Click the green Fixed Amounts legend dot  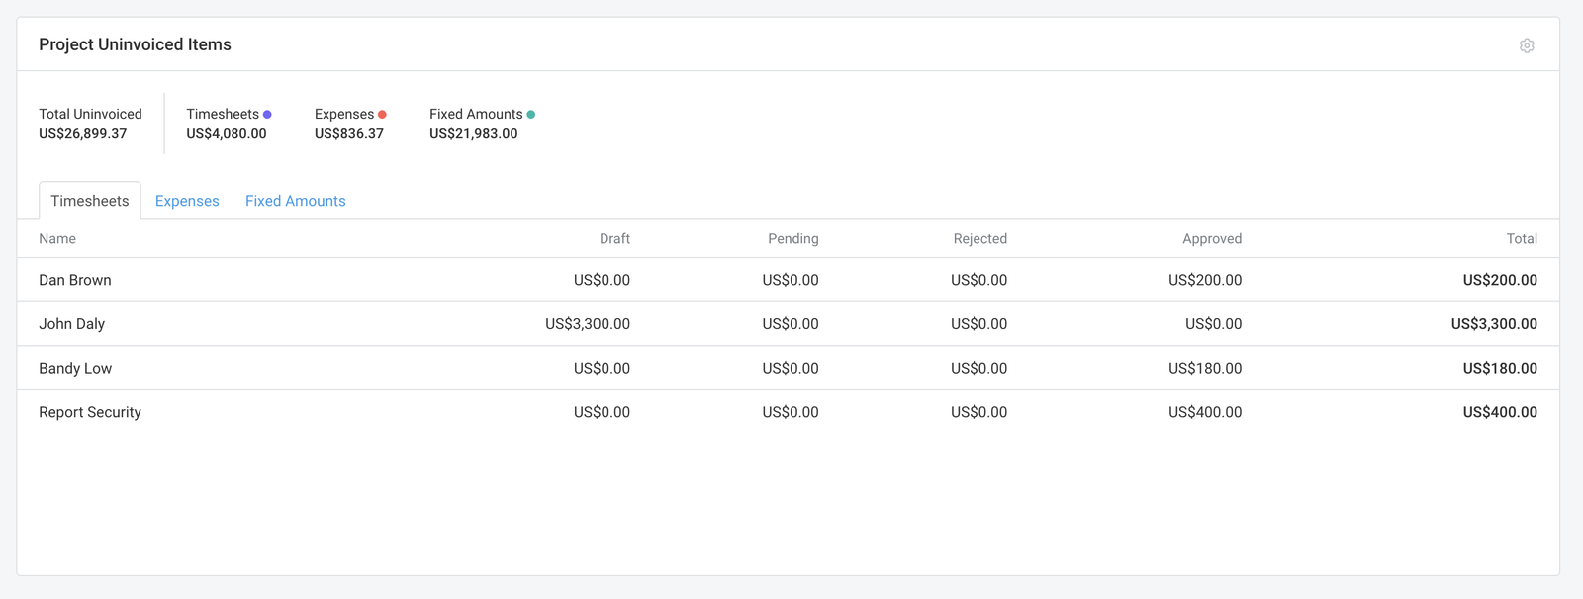click(531, 115)
